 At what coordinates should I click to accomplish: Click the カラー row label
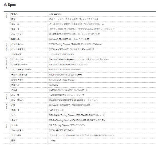(14, 19)
